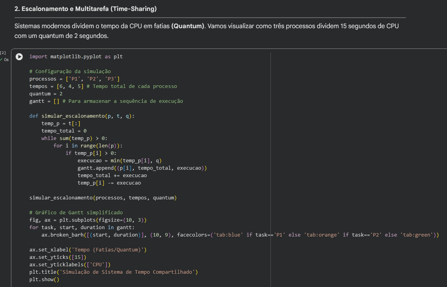
Task: Select the Escalonamento e Multitarefa section heading
Action: 85,9
